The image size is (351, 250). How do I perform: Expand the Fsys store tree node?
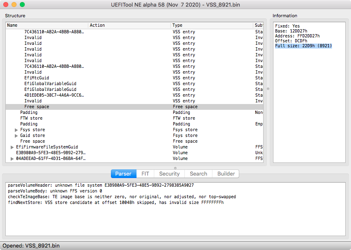coord(16,130)
